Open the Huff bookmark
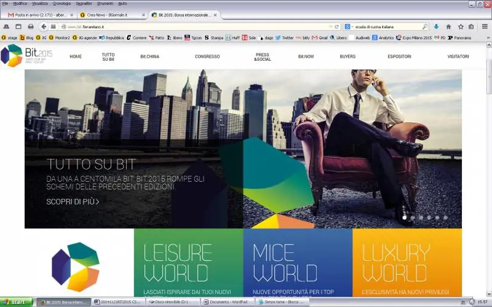 click(233, 37)
